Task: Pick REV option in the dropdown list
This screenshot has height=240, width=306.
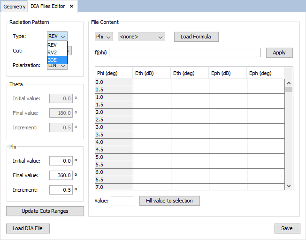Action: pos(57,45)
